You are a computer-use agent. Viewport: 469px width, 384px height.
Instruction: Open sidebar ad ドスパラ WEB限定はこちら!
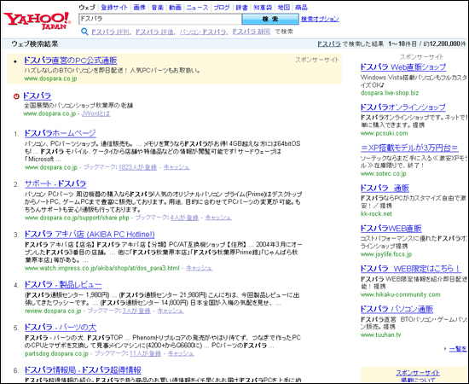410,269
